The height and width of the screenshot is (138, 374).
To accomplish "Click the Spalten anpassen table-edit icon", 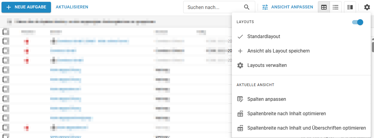I will pos(240,99).
